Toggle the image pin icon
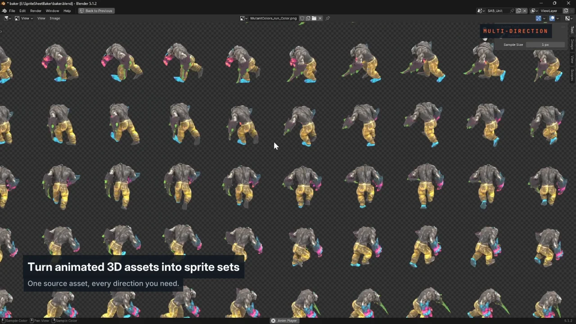This screenshot has width=576, height=324. [x=328, y=18]
